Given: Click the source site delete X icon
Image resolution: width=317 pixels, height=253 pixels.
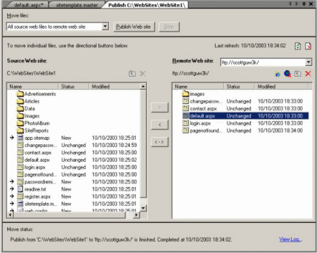Looking at the screenshot, I should (142, 74).
